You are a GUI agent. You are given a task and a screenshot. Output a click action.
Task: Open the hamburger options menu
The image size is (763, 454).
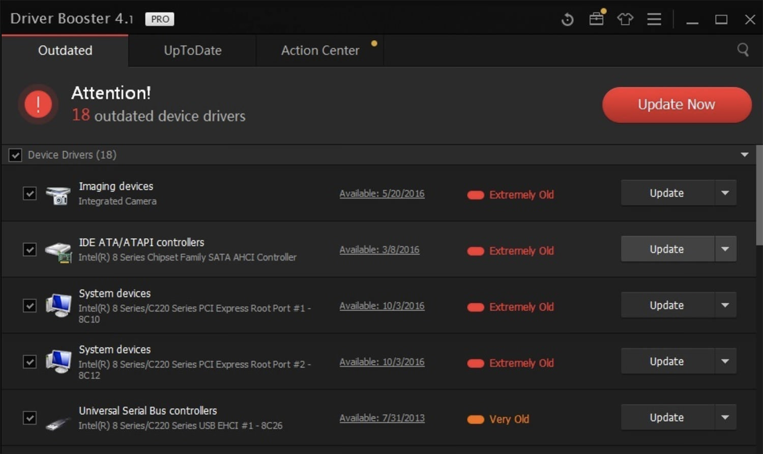[x=654, y=19]
